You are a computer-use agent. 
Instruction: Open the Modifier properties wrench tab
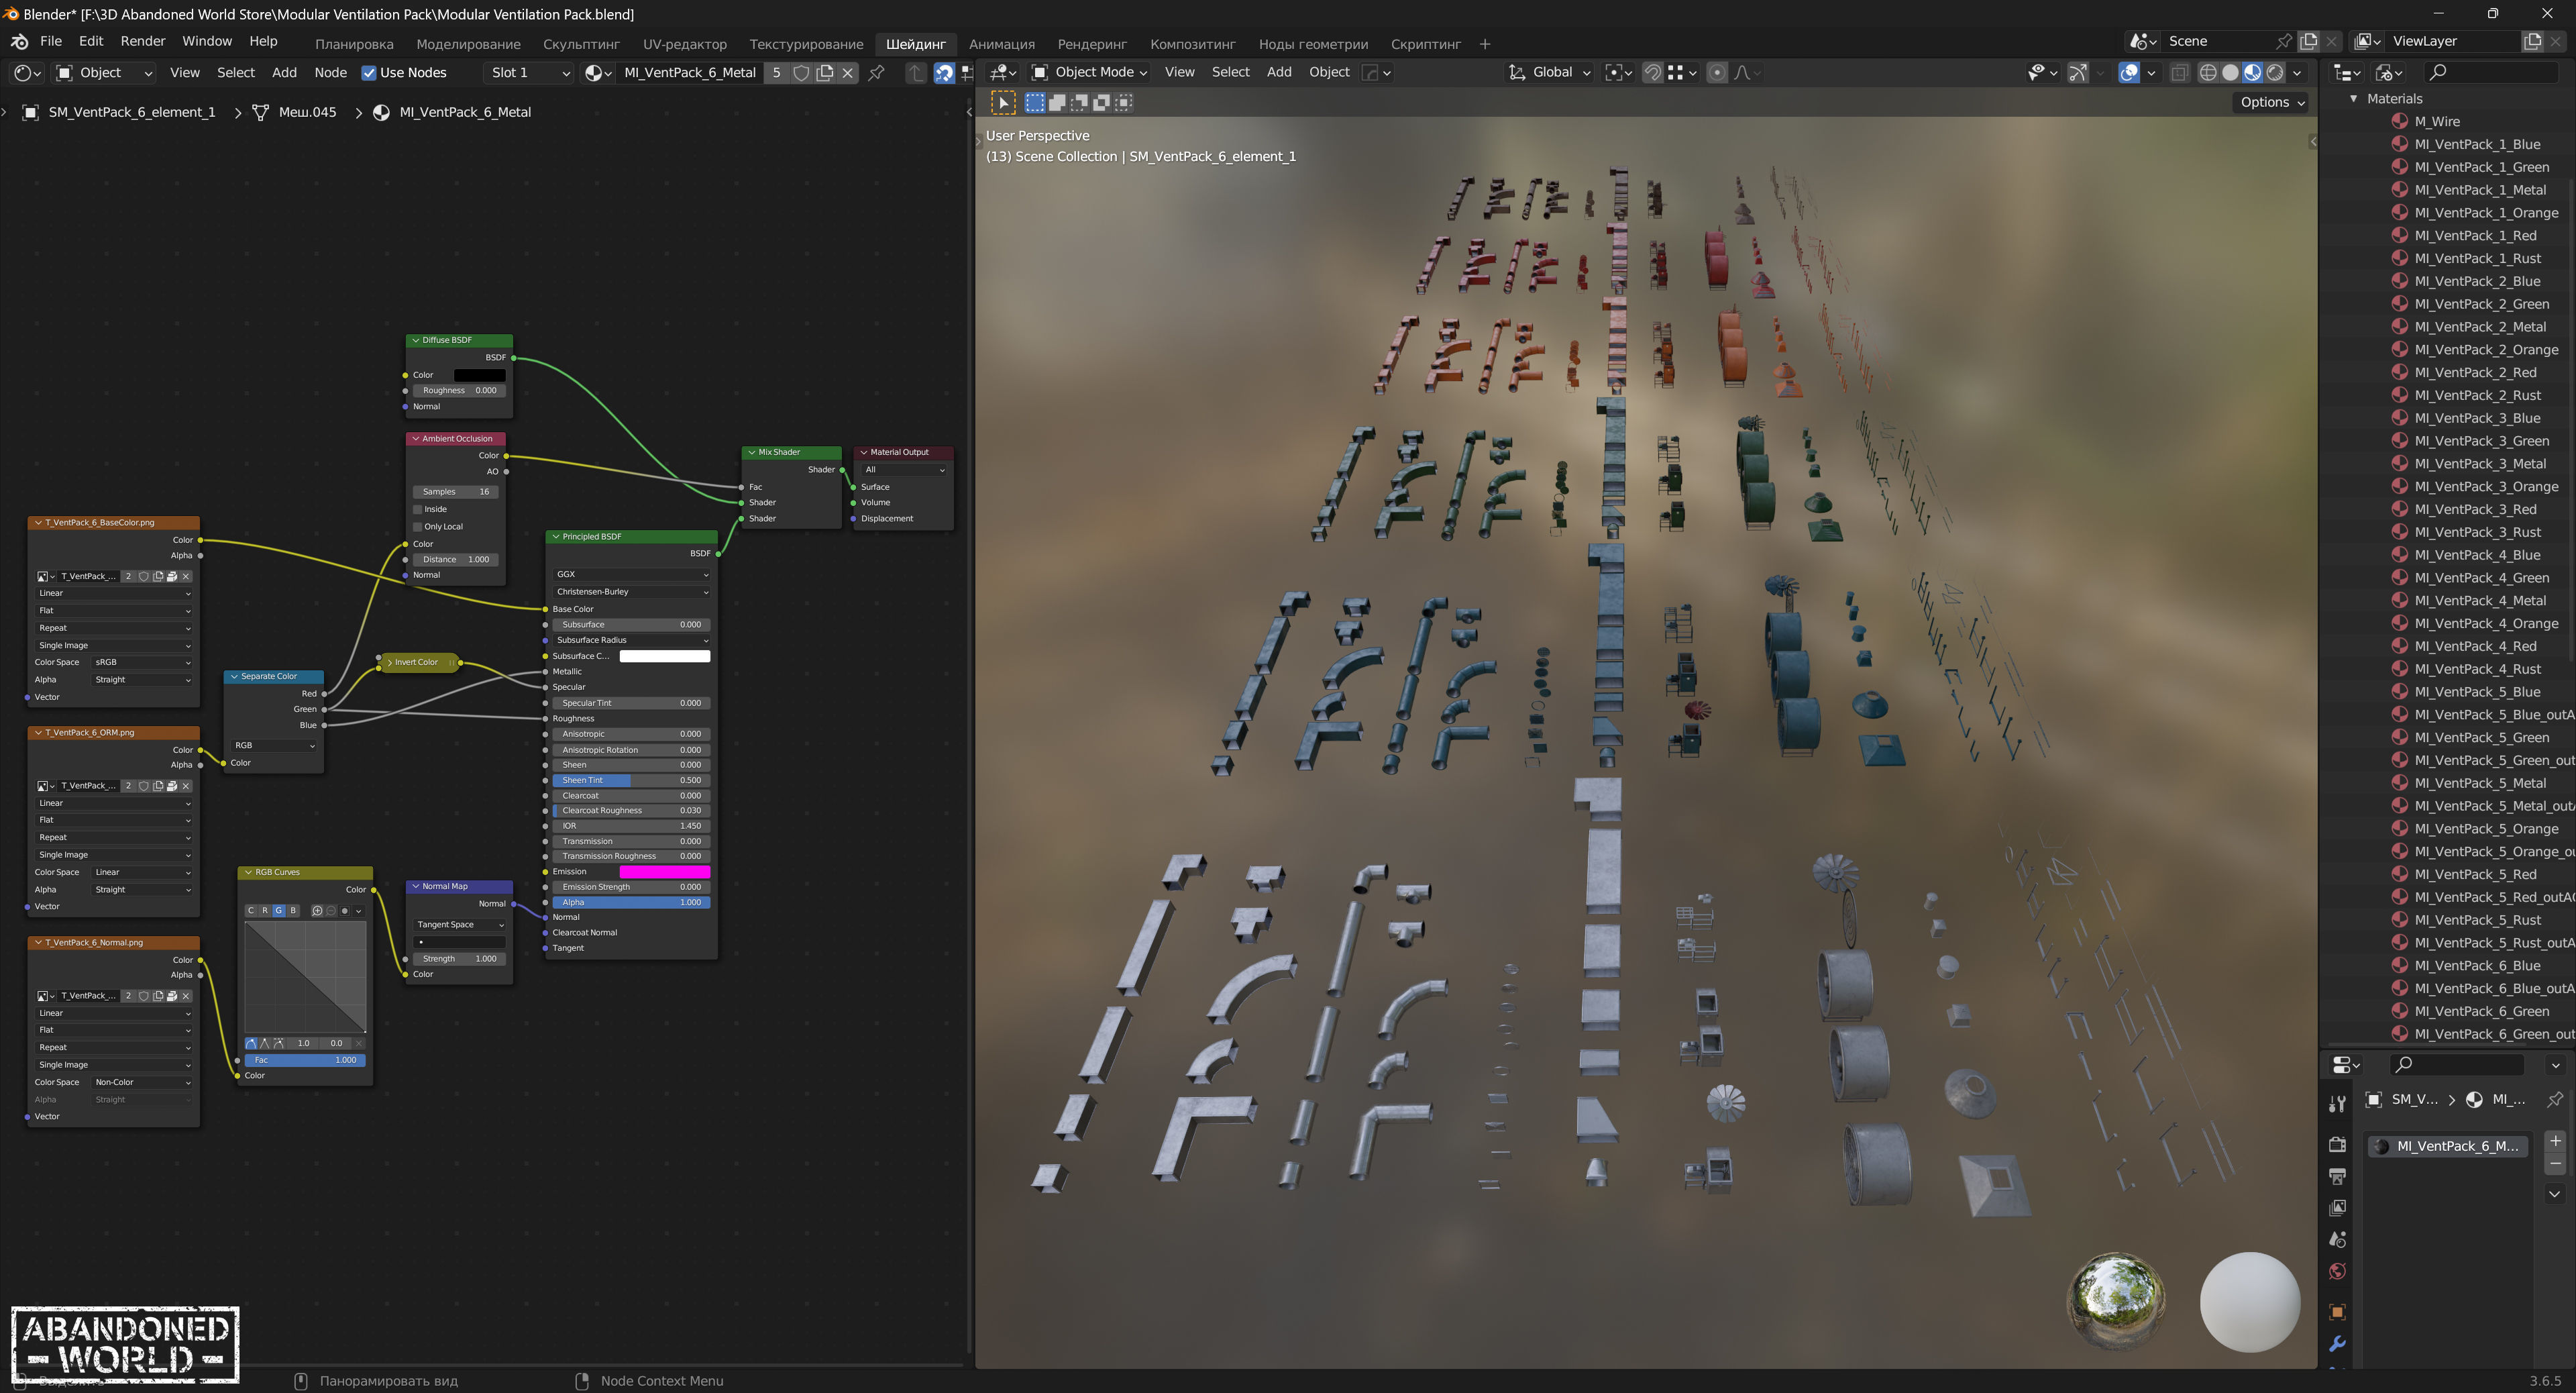point(2337,1344)
